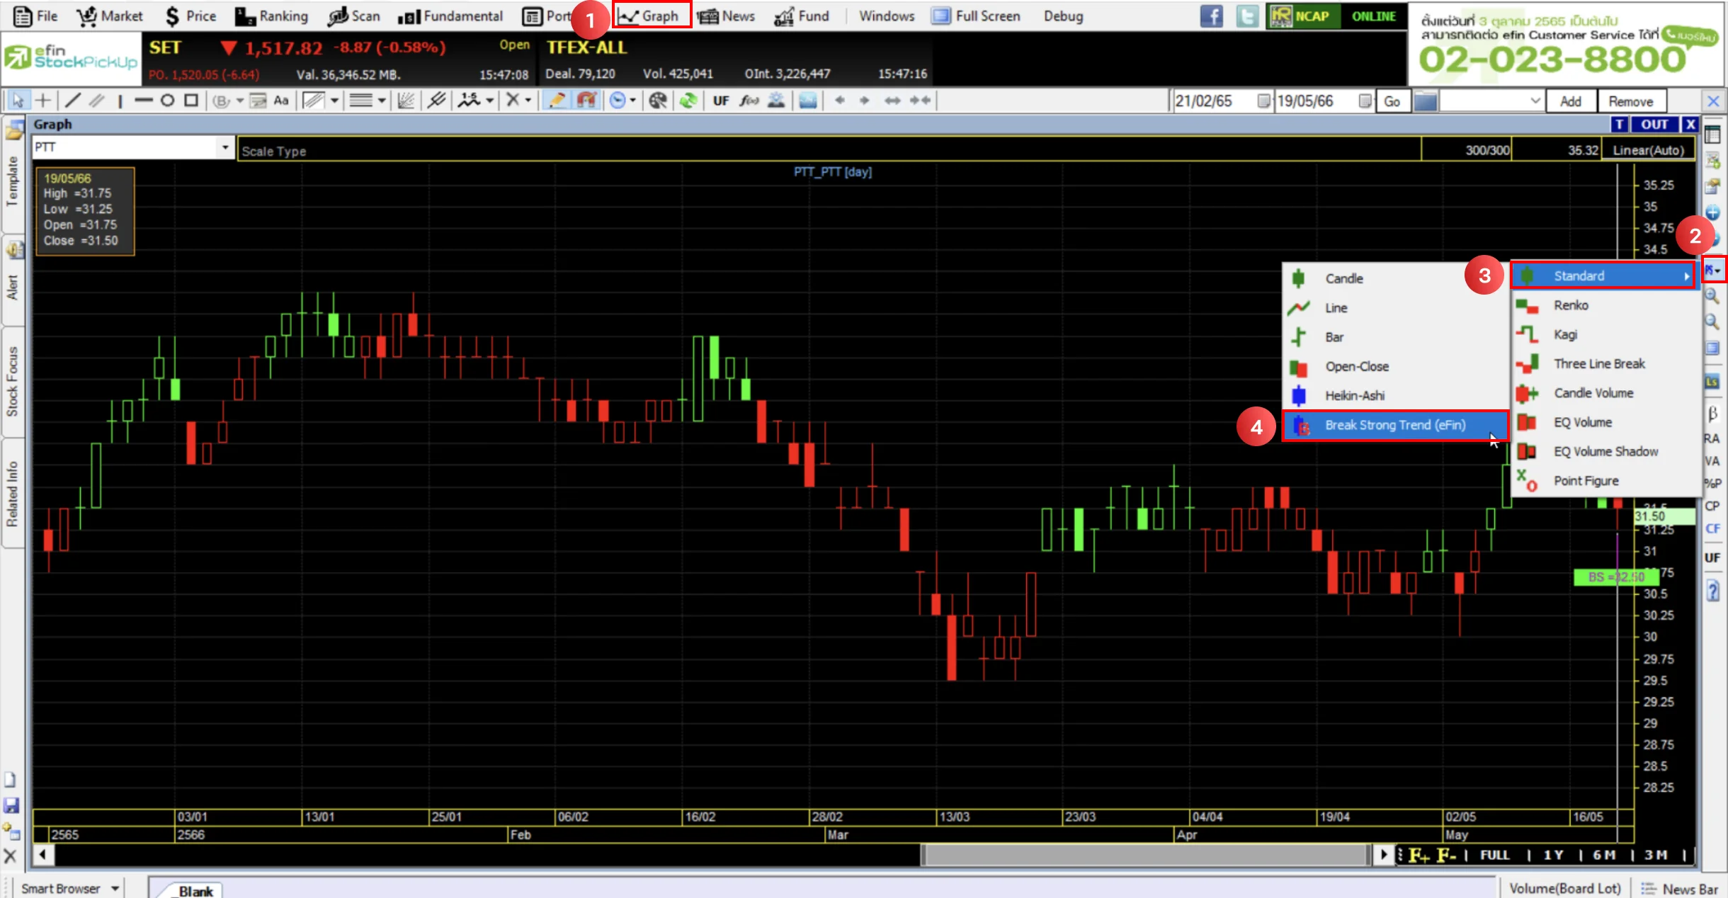Set chart range to 6M
The height and width of the screenshot is (898, 1728).
click(x=1604, y=855)
